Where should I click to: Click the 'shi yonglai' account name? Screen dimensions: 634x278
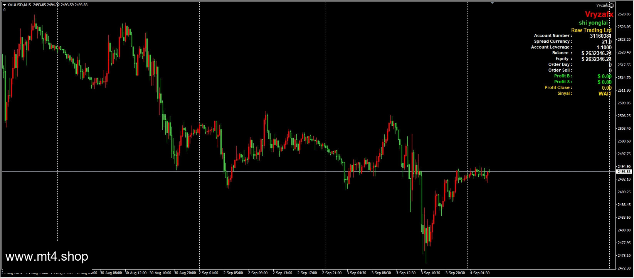coord(593,23)
